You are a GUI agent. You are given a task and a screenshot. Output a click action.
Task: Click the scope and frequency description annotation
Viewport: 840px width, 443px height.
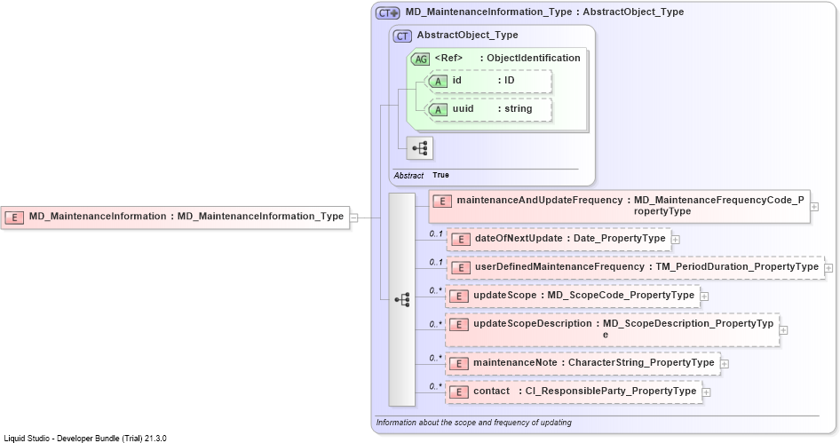click(473, 422)
